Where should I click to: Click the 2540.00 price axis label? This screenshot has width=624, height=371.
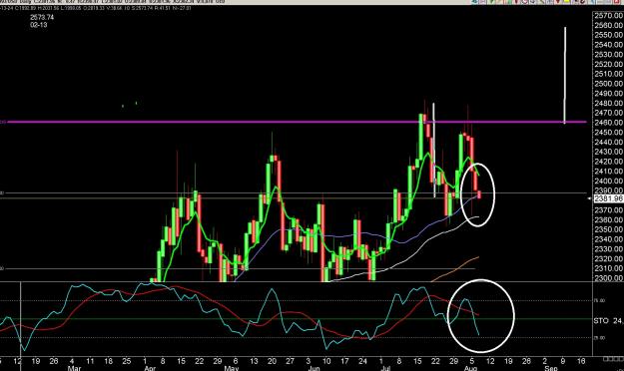[x=608, y=45]
